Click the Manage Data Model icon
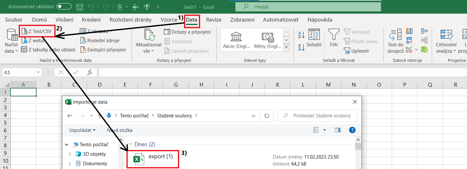 pos(424,49)
